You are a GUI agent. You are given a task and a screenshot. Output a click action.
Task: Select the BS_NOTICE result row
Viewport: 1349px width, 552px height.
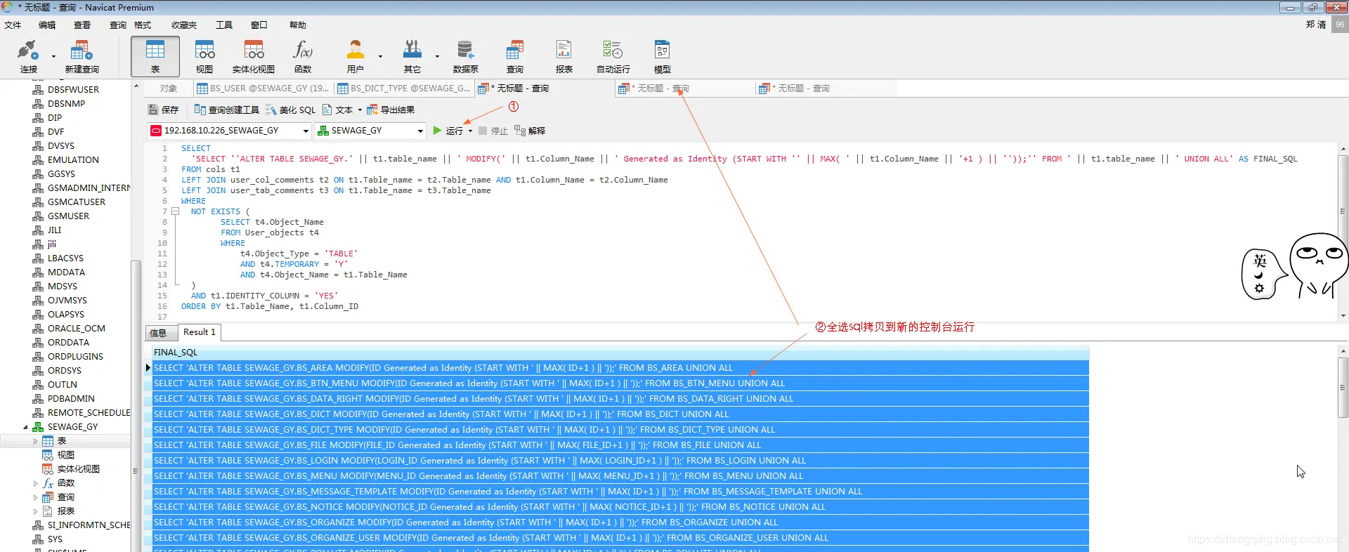[620, 507]
